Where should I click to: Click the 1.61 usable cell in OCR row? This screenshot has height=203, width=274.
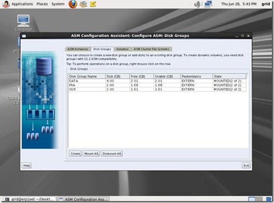click(x=167, y=90)
